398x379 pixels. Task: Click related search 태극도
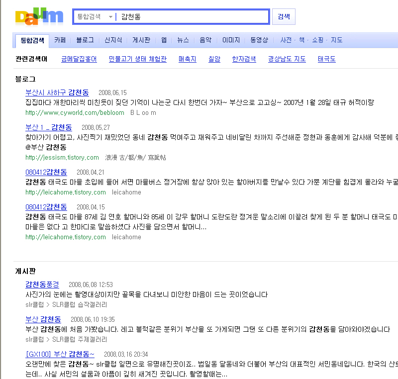tap(327, 59)
